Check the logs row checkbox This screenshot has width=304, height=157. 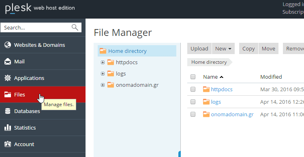coord(193,102)
